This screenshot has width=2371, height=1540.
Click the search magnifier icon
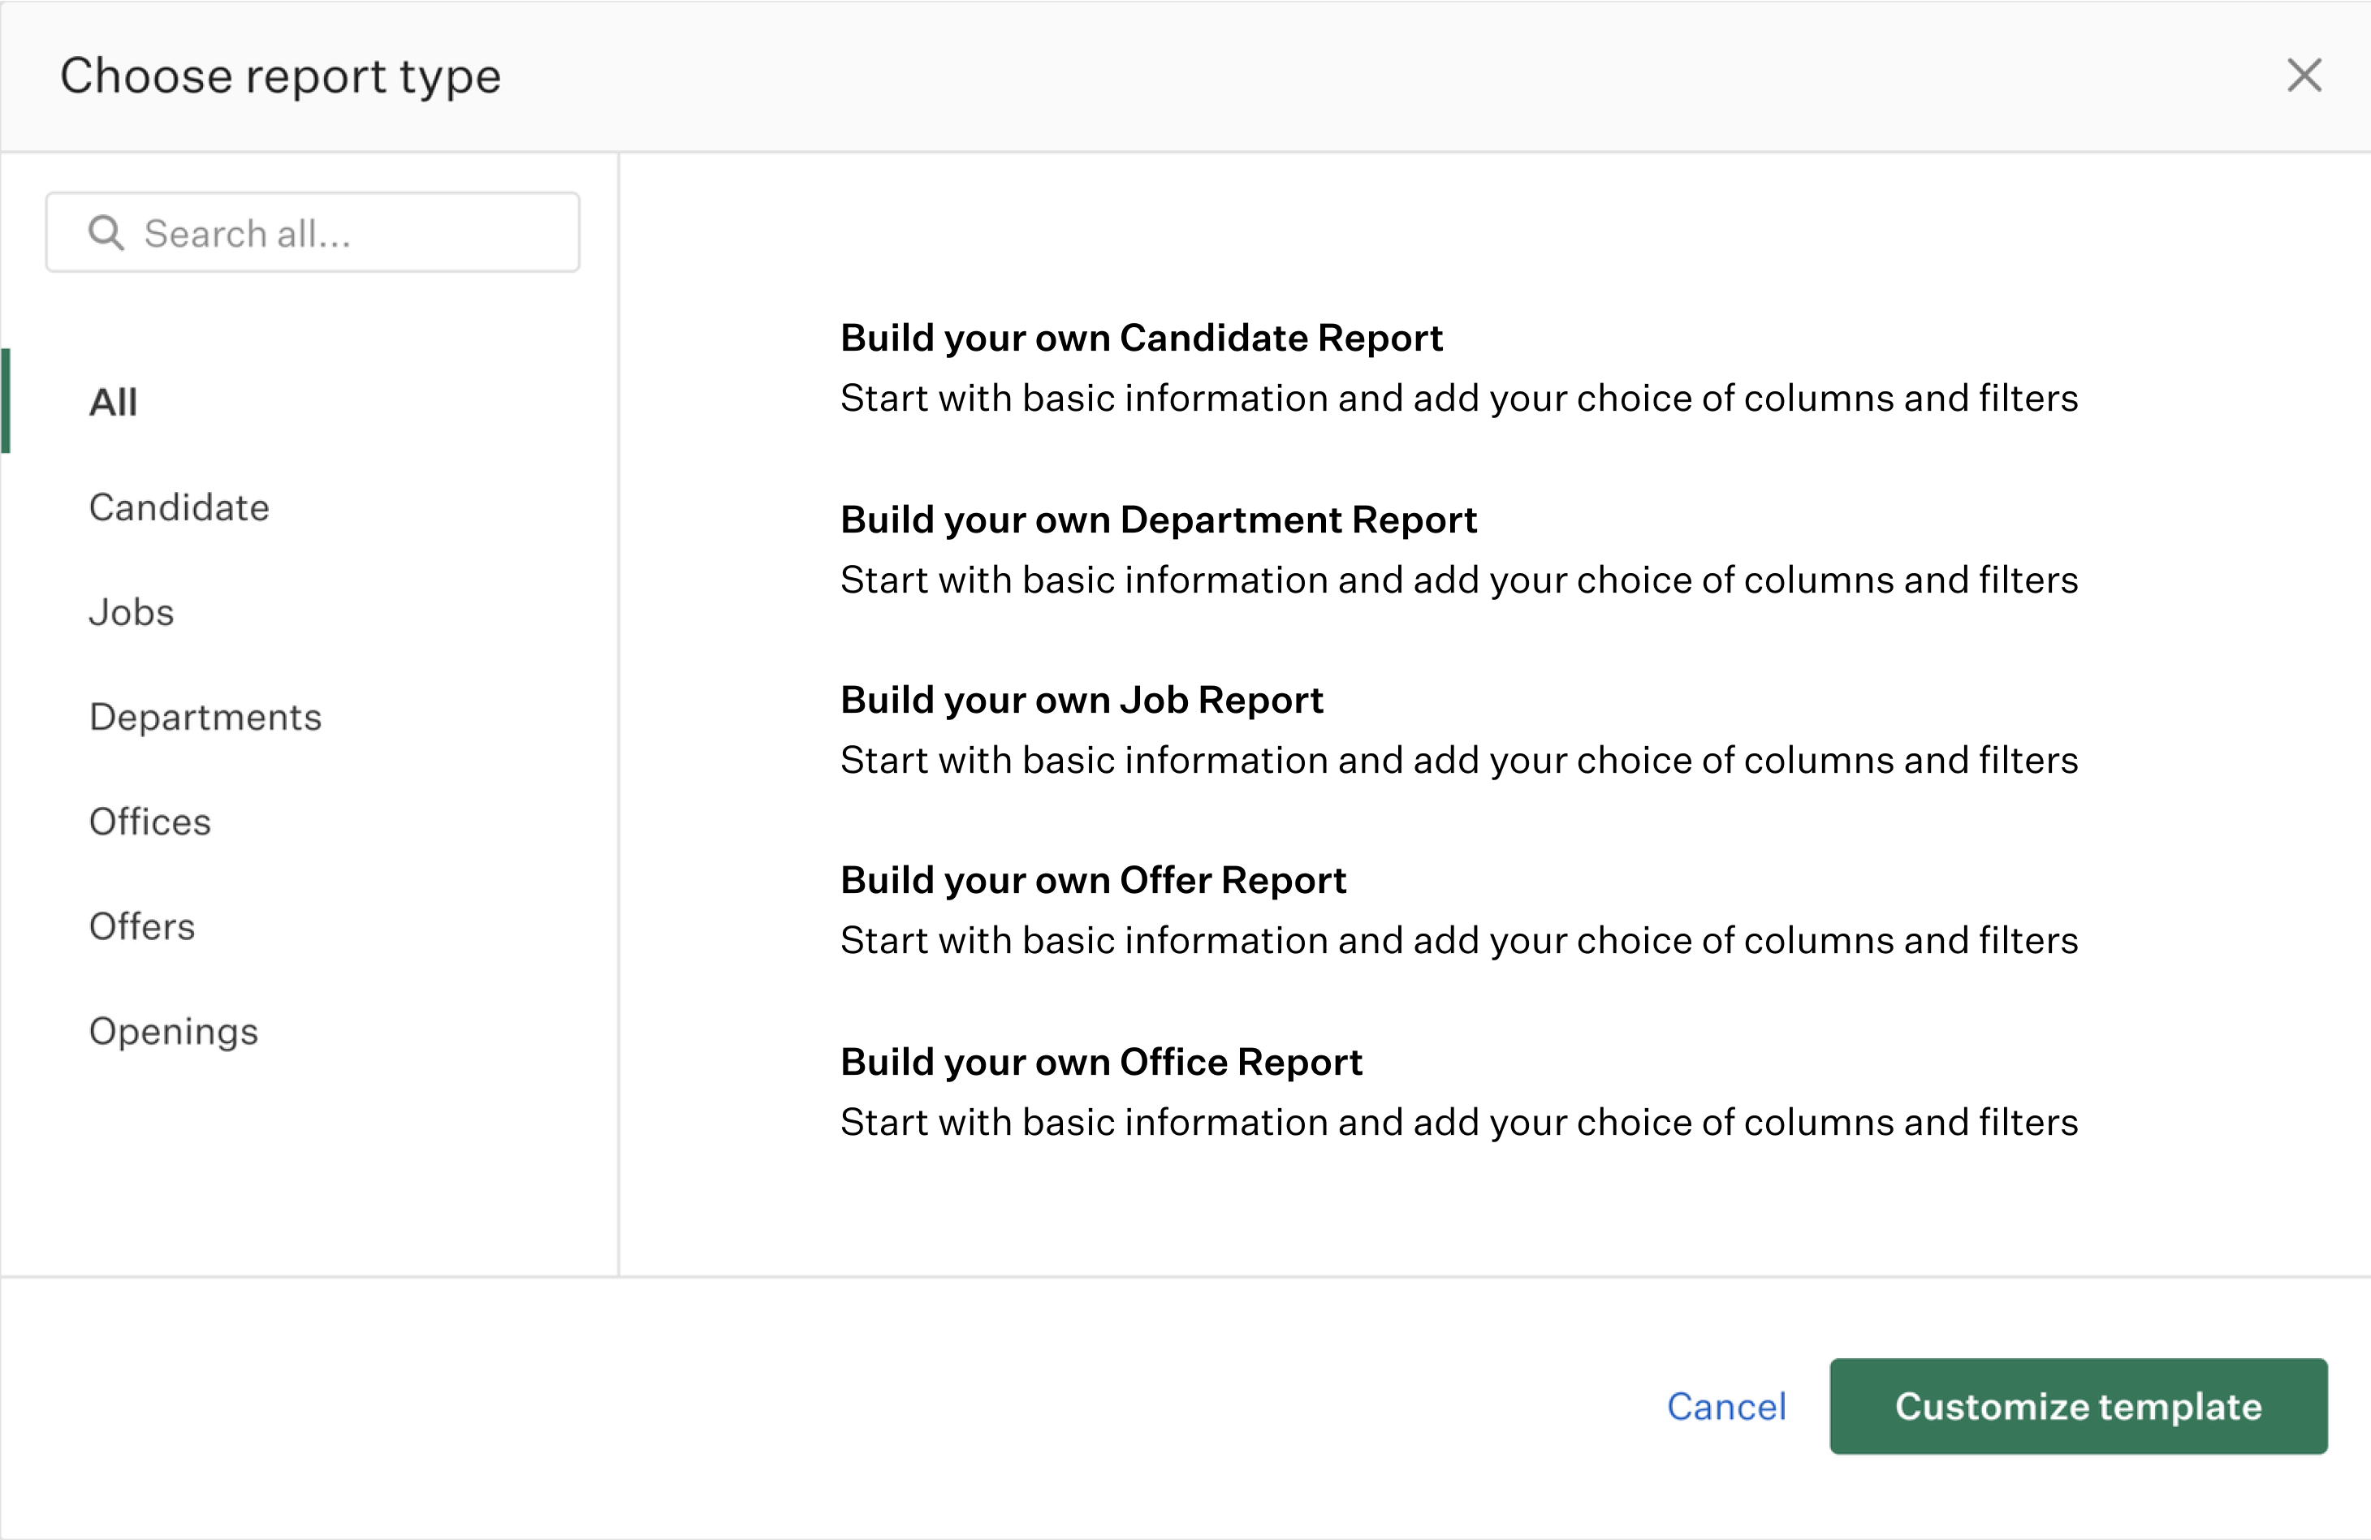pyautogui.click(x=108, y=232)
